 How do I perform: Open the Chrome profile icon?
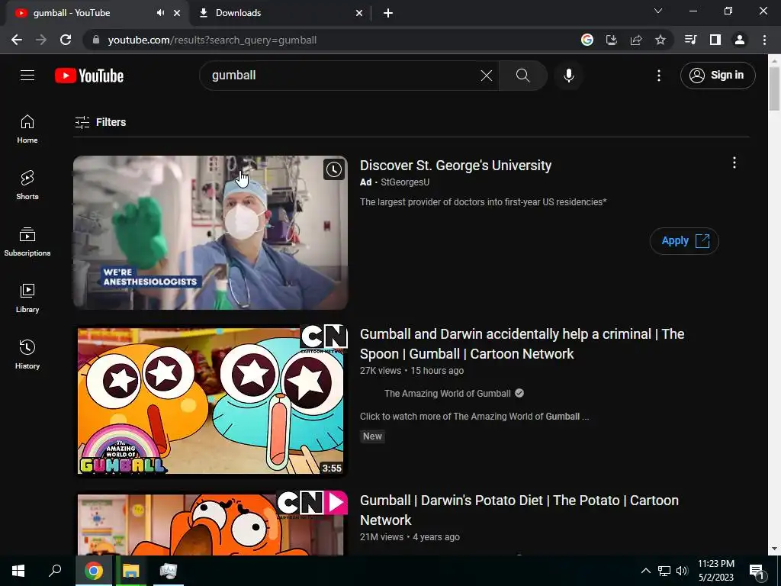click(x=740, y=40)
